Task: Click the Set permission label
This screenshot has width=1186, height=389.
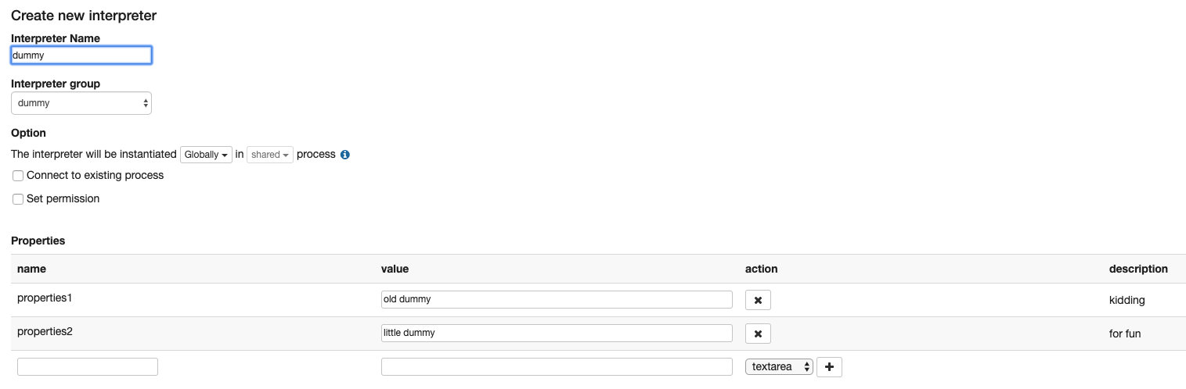Action: coord(63,199)
